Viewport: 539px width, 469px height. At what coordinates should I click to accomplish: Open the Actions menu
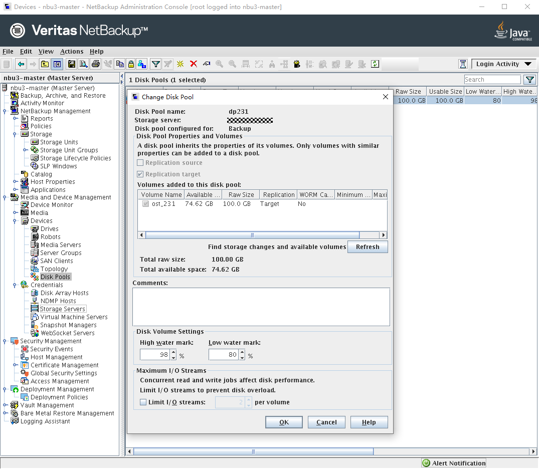pyautogui.click(x=72, y=52)
